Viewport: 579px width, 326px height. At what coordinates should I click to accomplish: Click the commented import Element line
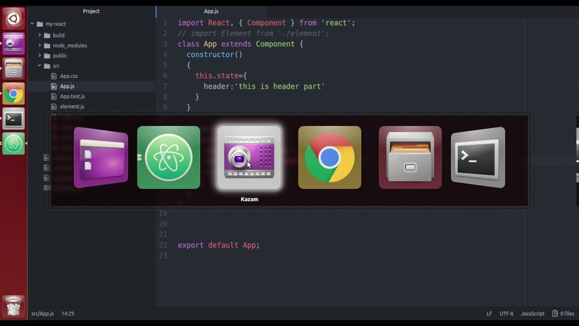[x=253, y=34]
